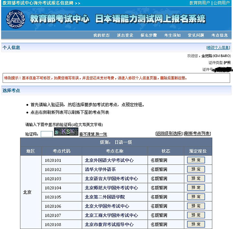
Task: Click the 北京师范大学国外考试中心 name
Action: (111, 188)
